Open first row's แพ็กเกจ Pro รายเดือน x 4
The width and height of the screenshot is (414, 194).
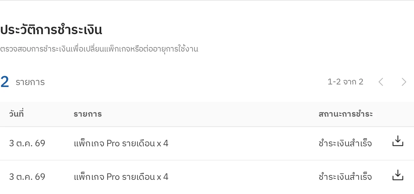(x=121, y=143)
